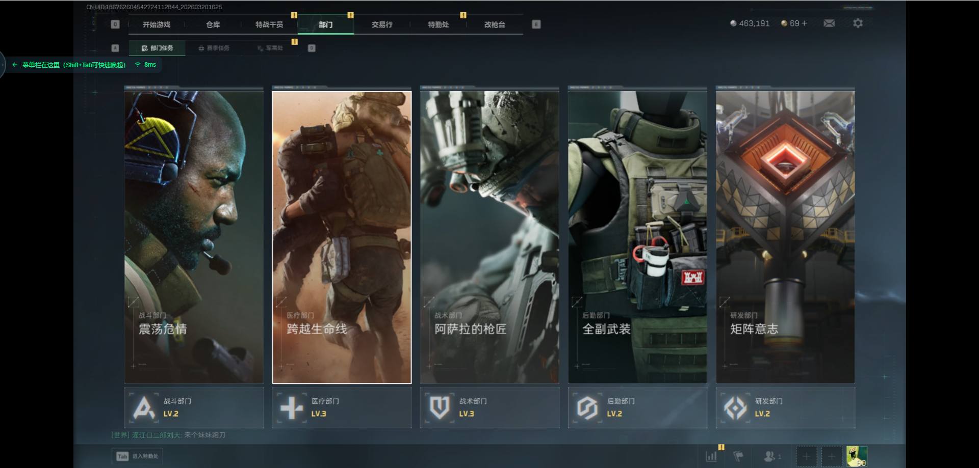Click the player avatar in the bottom bar
Viewport: 979px width, 468px height.
click(857, 456)
